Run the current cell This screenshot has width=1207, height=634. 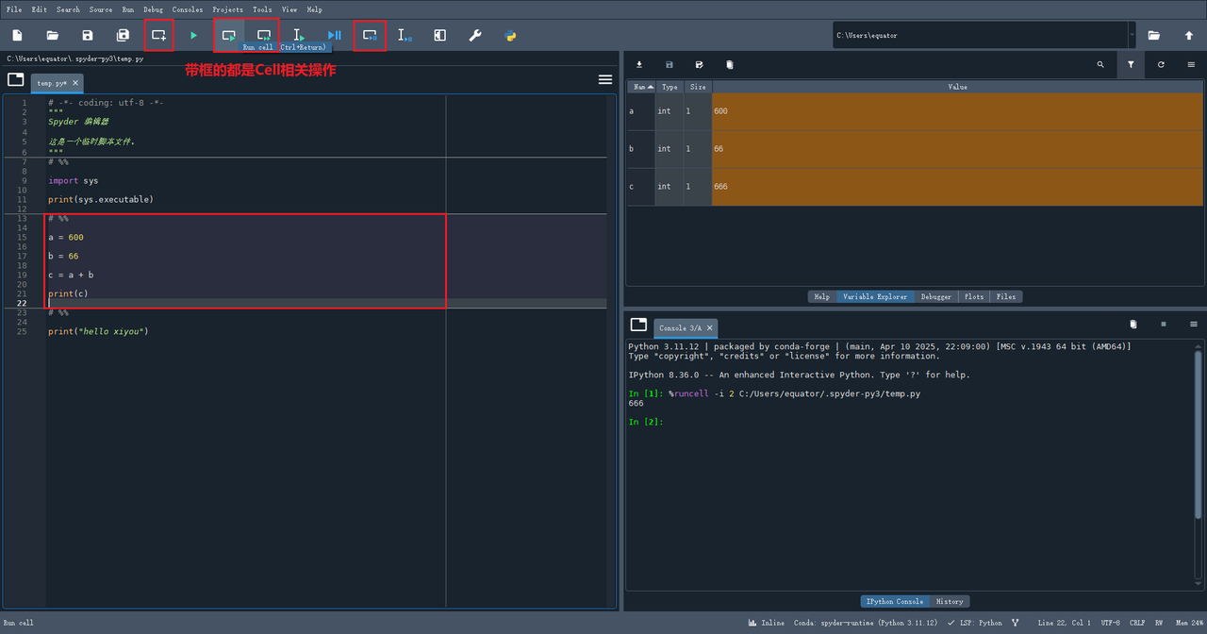[228, 35]
